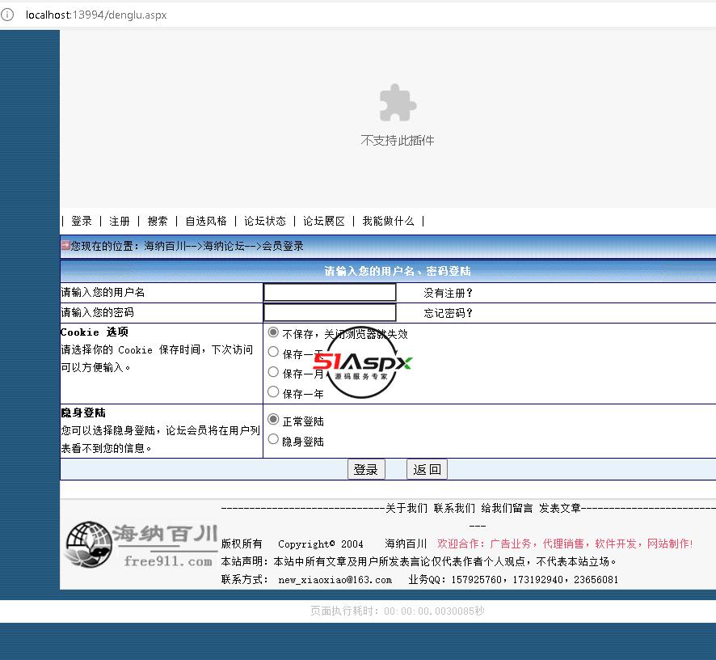Focus the password input field
This screenshot has width=716, height=660.
click(x=330, y=313)
